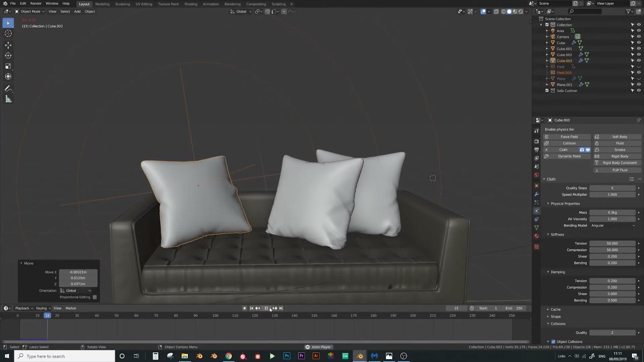The width and height of the screenshot is (644, 362).
Task: Disable Object Collisions checkbox
Action: [553, 342]
